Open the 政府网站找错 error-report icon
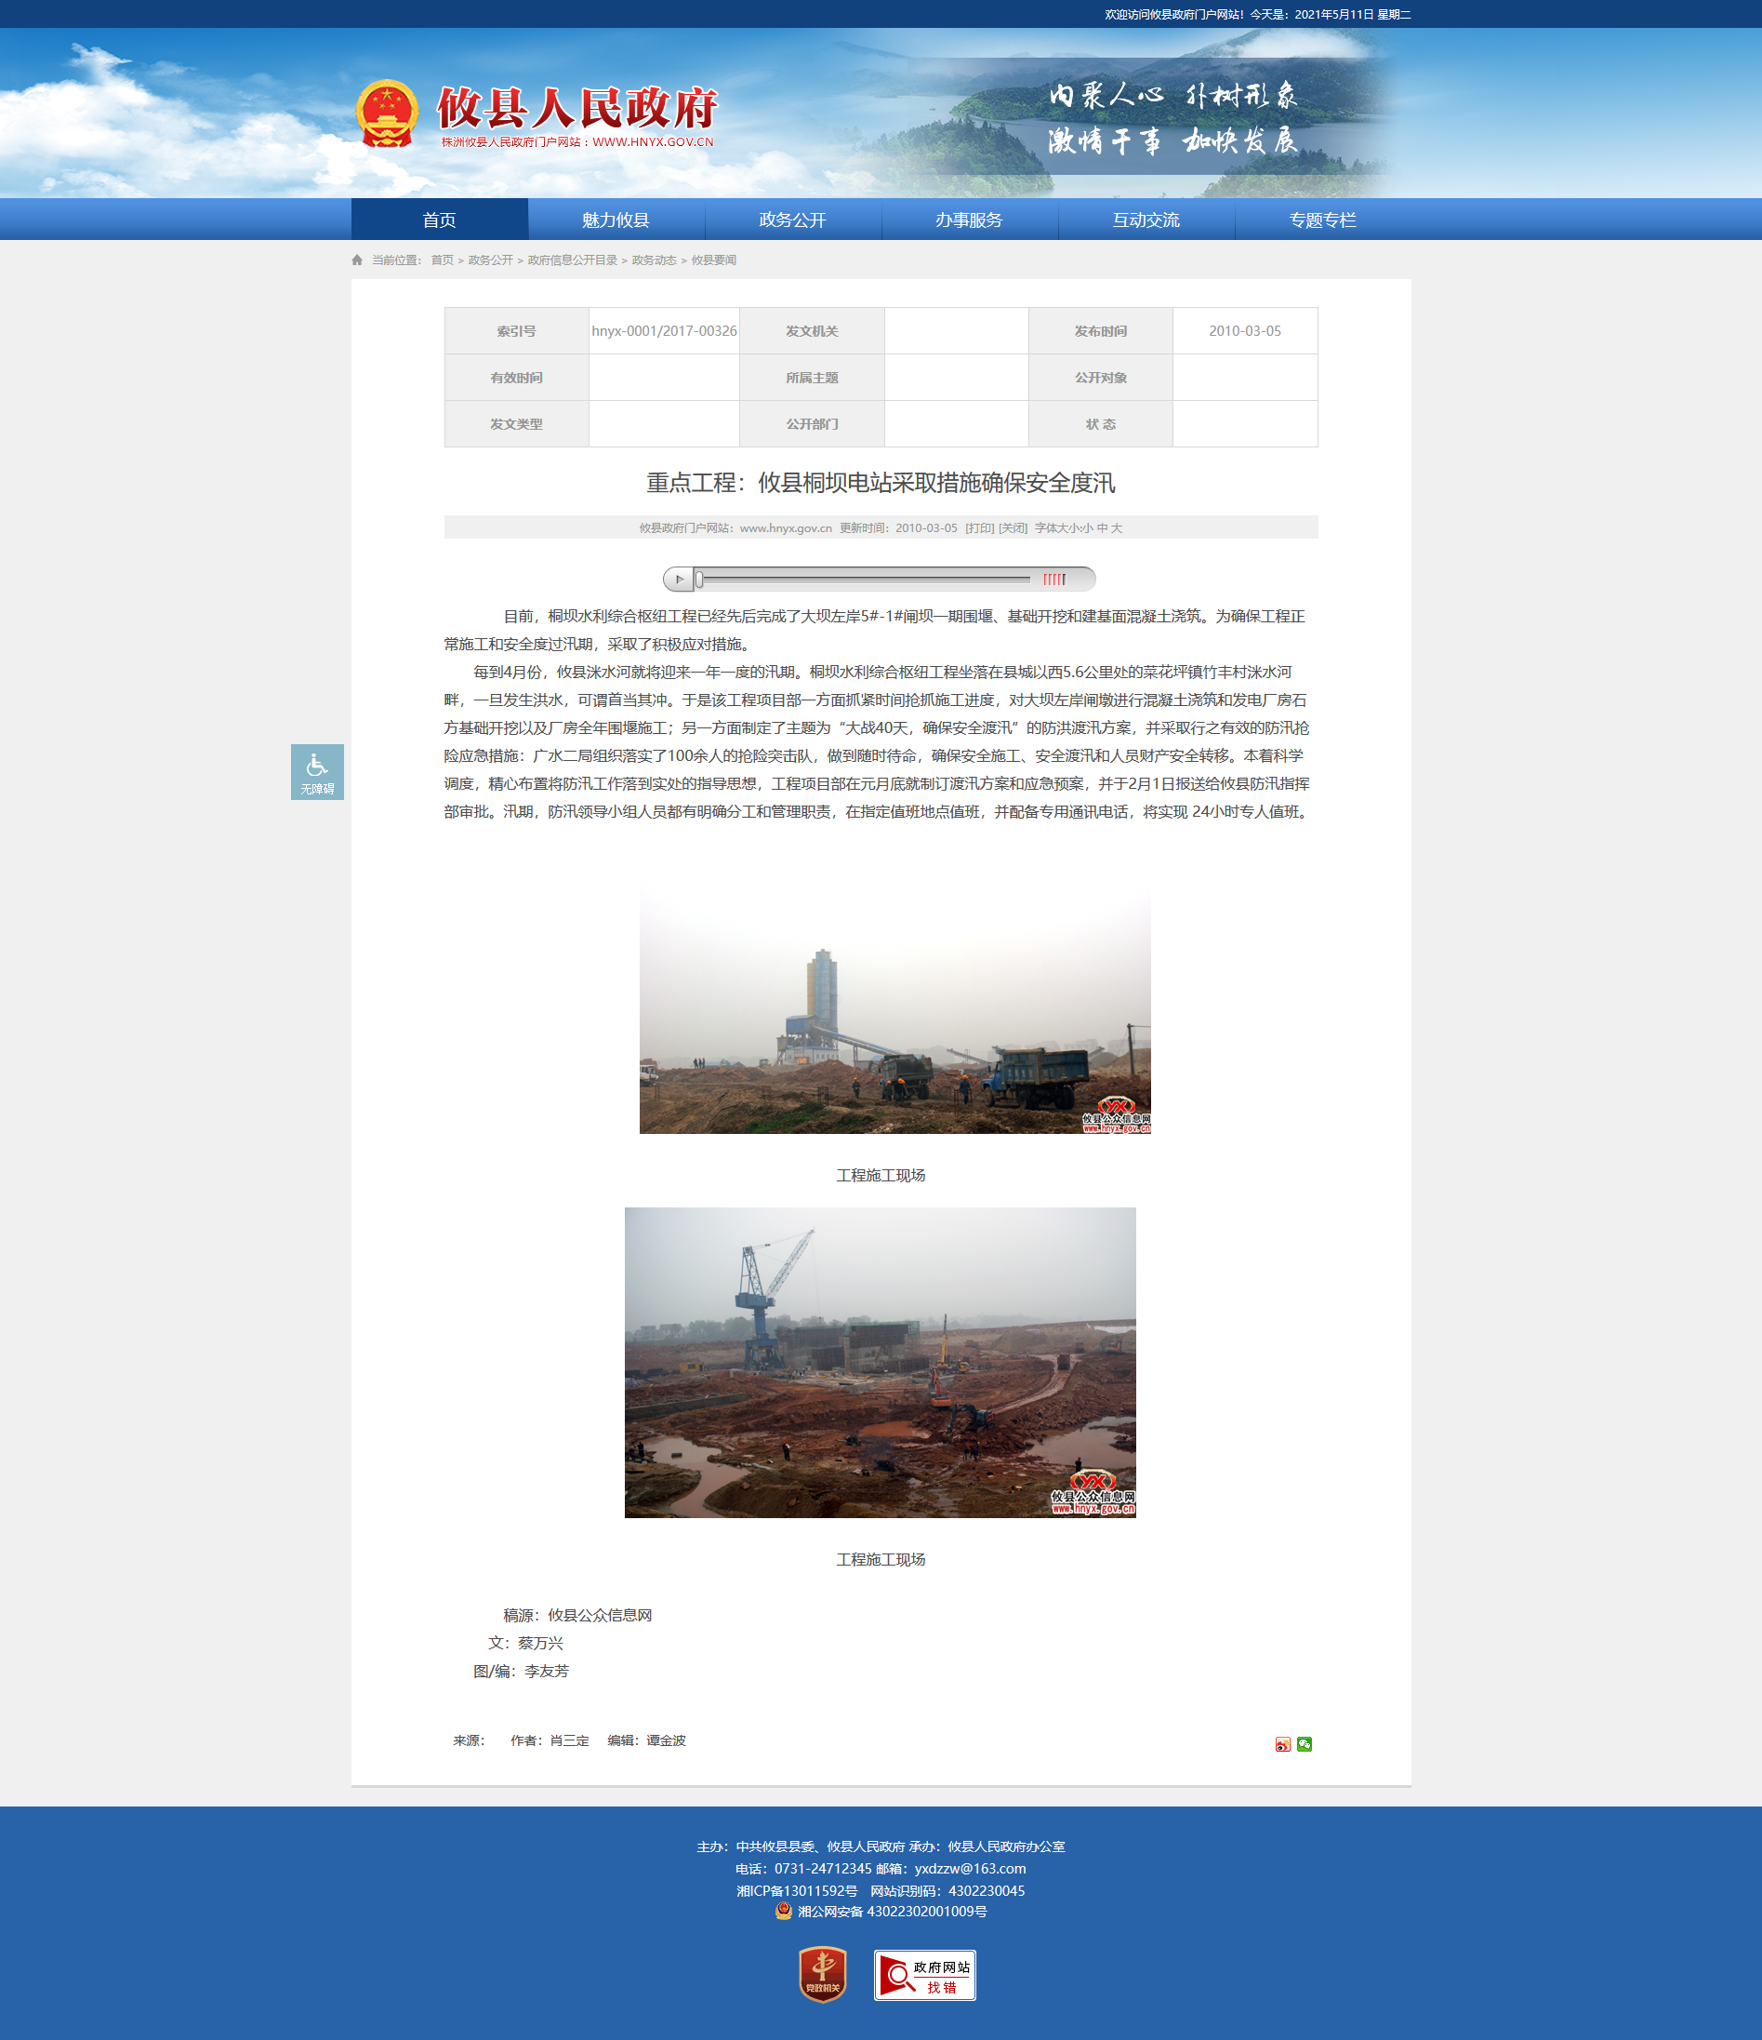 coord(924,1974)
